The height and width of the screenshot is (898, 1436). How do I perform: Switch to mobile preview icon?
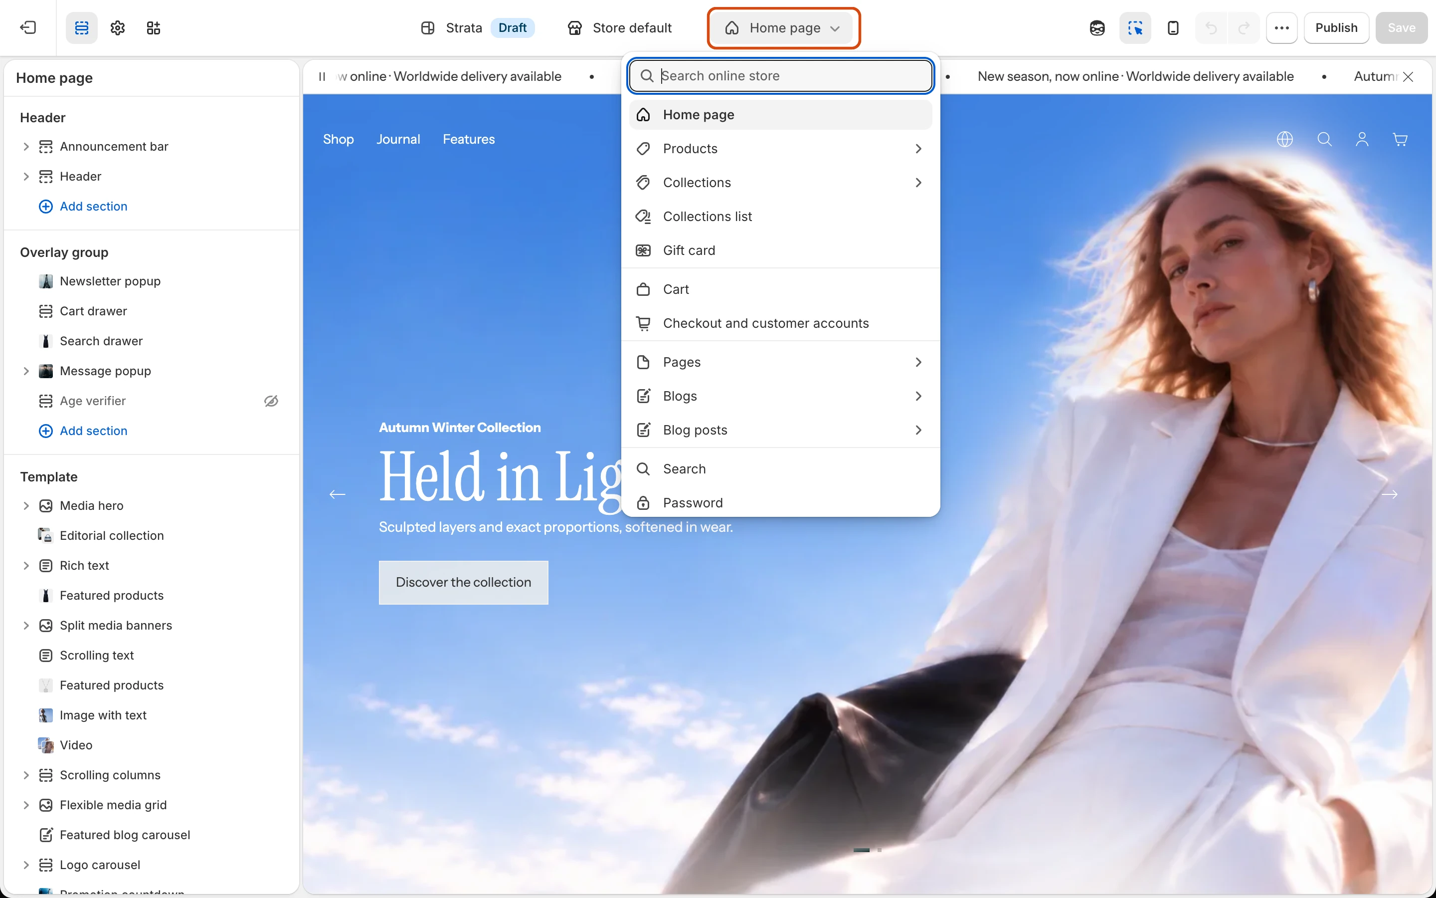[1173, 28]
